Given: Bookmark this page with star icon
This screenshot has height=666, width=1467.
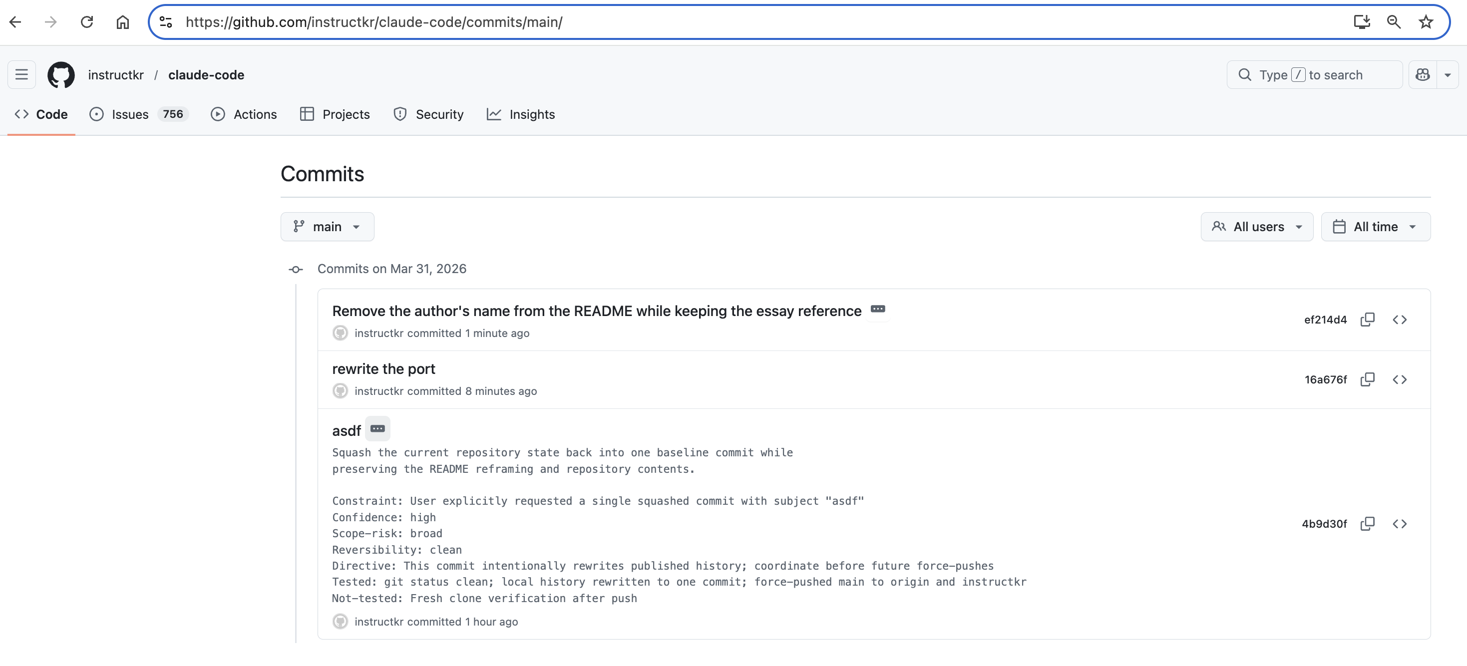Looking at the screenshot, I should click(x=1426, y=22).
